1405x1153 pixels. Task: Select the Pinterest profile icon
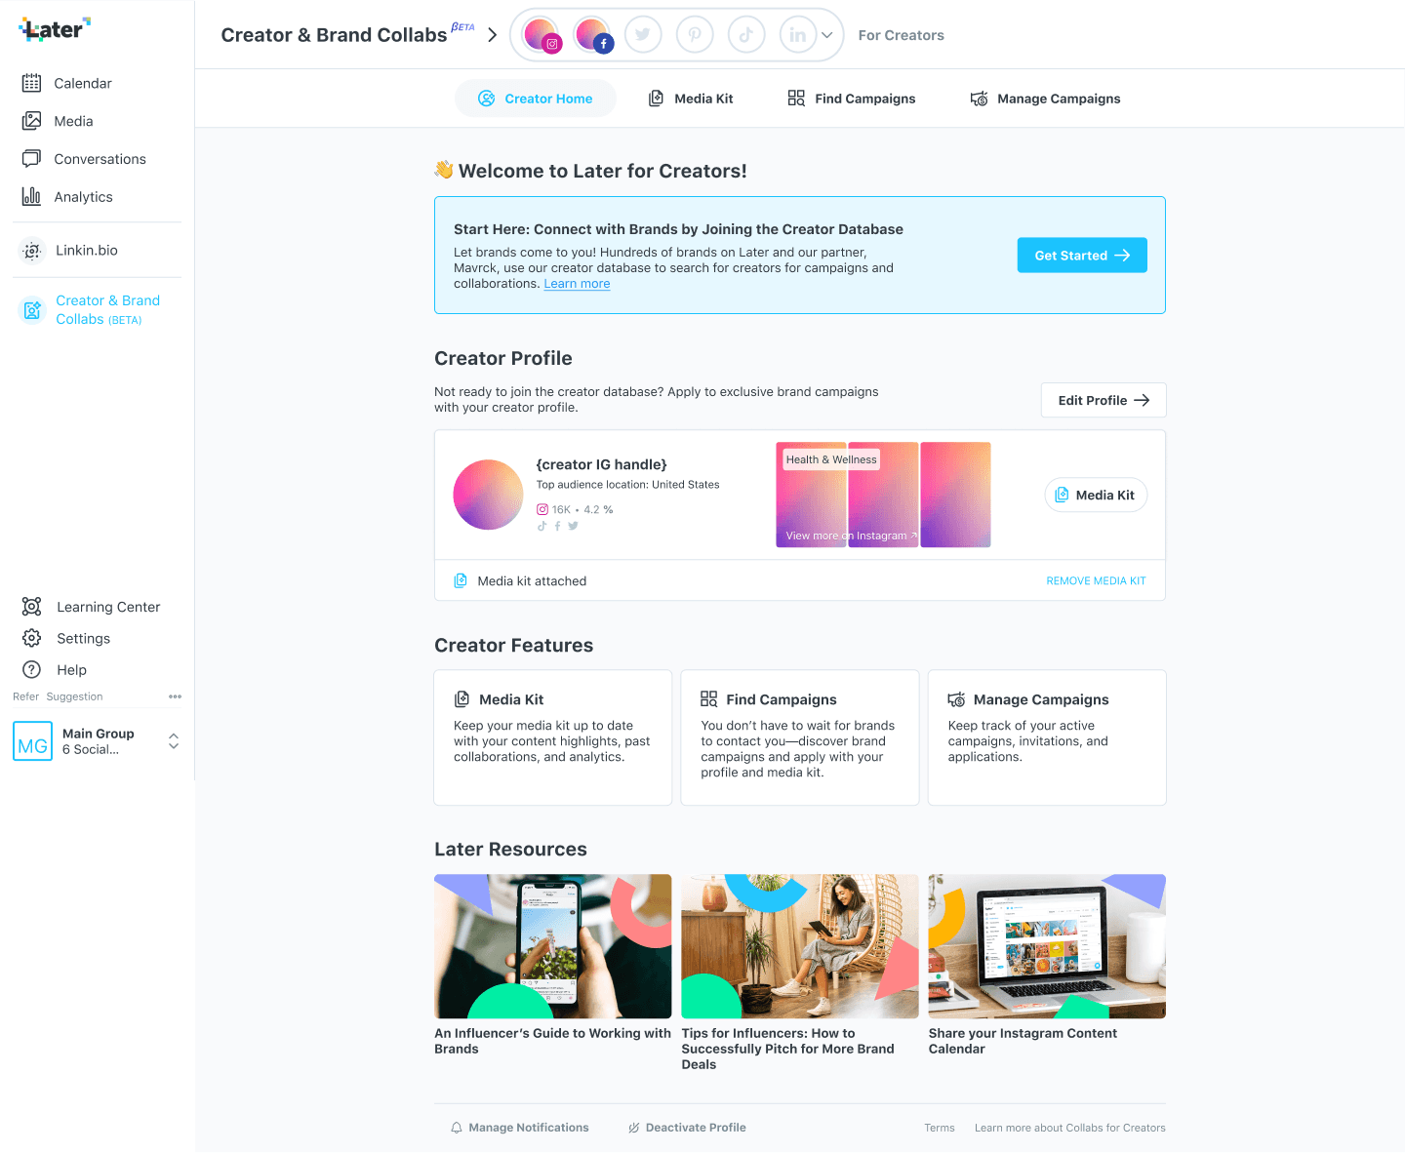[695, 35]
